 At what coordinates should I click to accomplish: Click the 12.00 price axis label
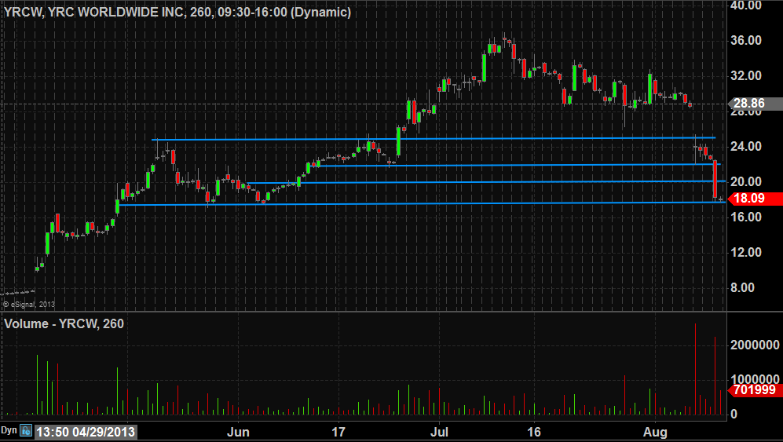[746, 252]
